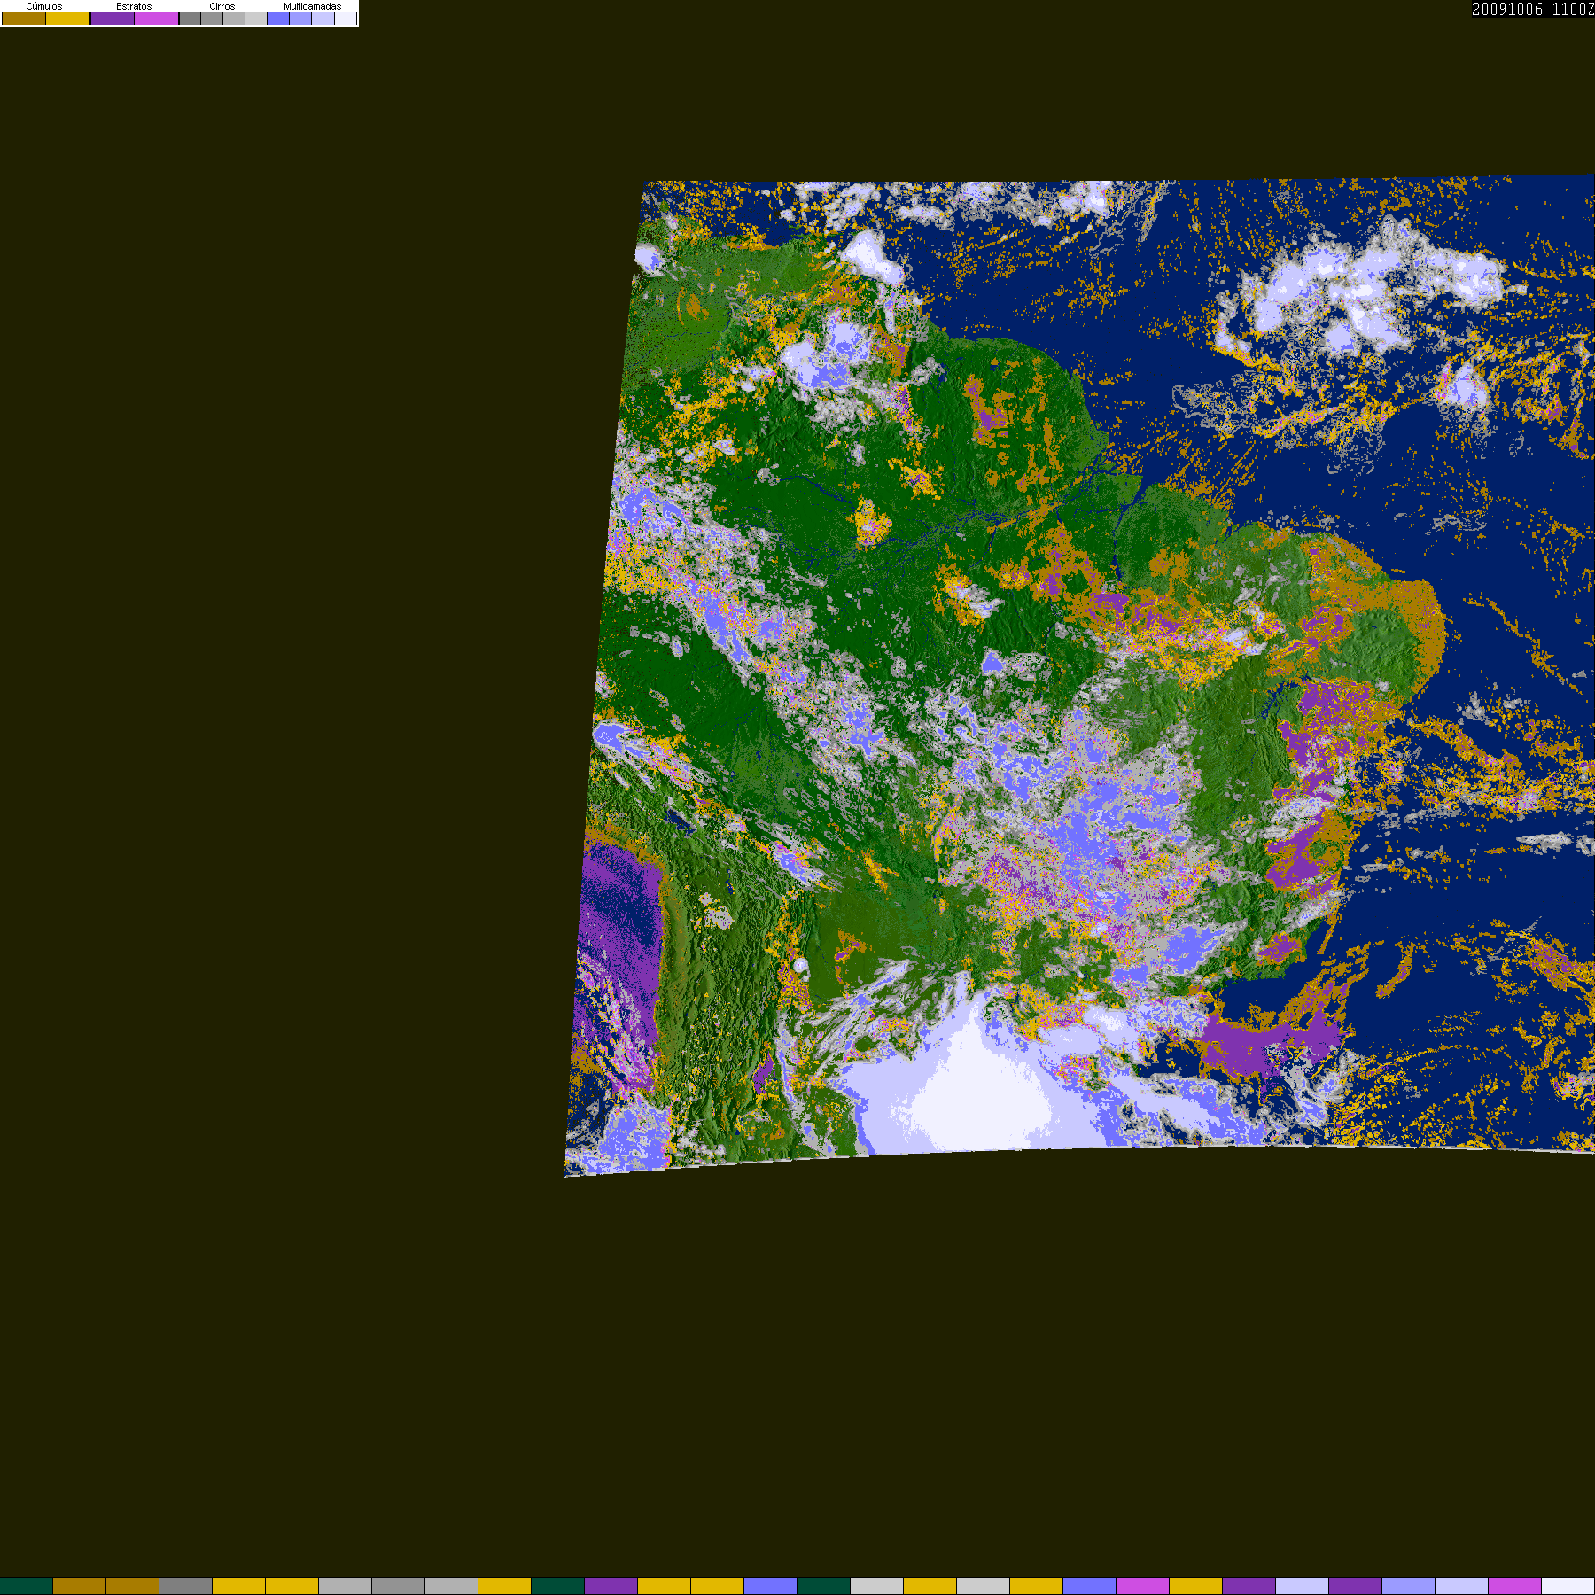The height and width of the screenshot is (1595, 1595).
Task: Choose the magenta Estratos legend swatch
Action: [x=157, y=19]
